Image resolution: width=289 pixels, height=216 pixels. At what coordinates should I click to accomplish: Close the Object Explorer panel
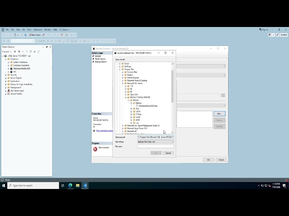50,47
